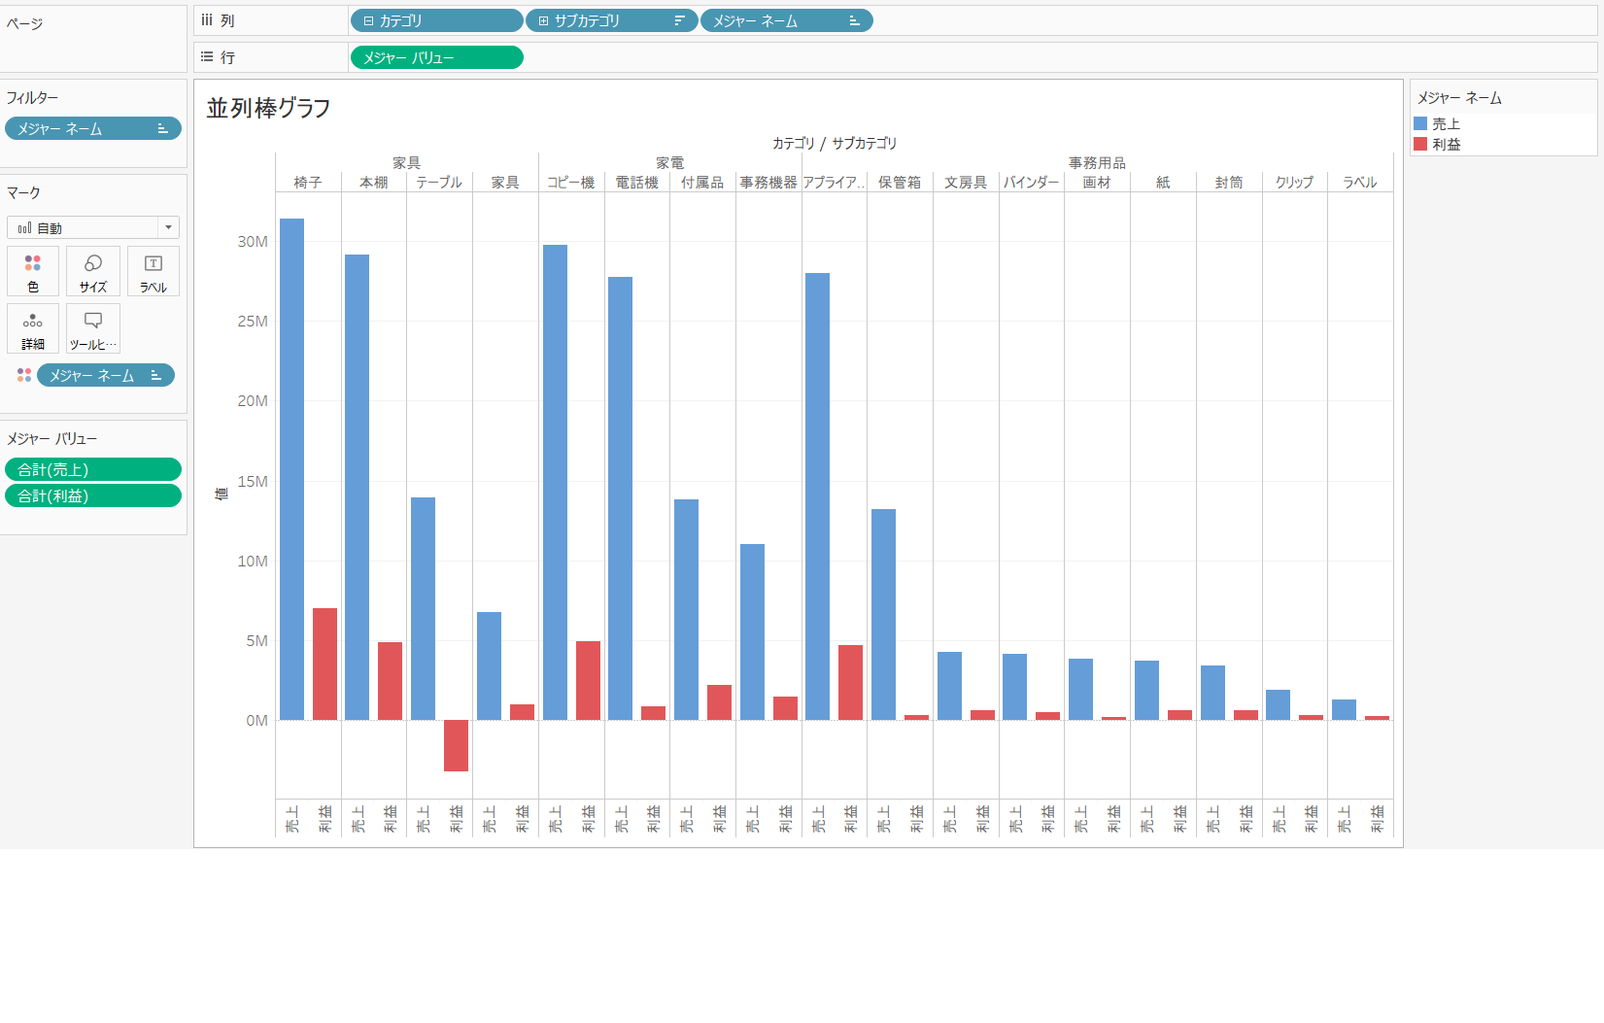Click sort icon on marks メジャー ネーム pill

coord(155,375)
